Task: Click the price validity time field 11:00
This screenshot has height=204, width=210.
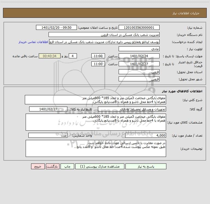Action: [x=98, y=64]
